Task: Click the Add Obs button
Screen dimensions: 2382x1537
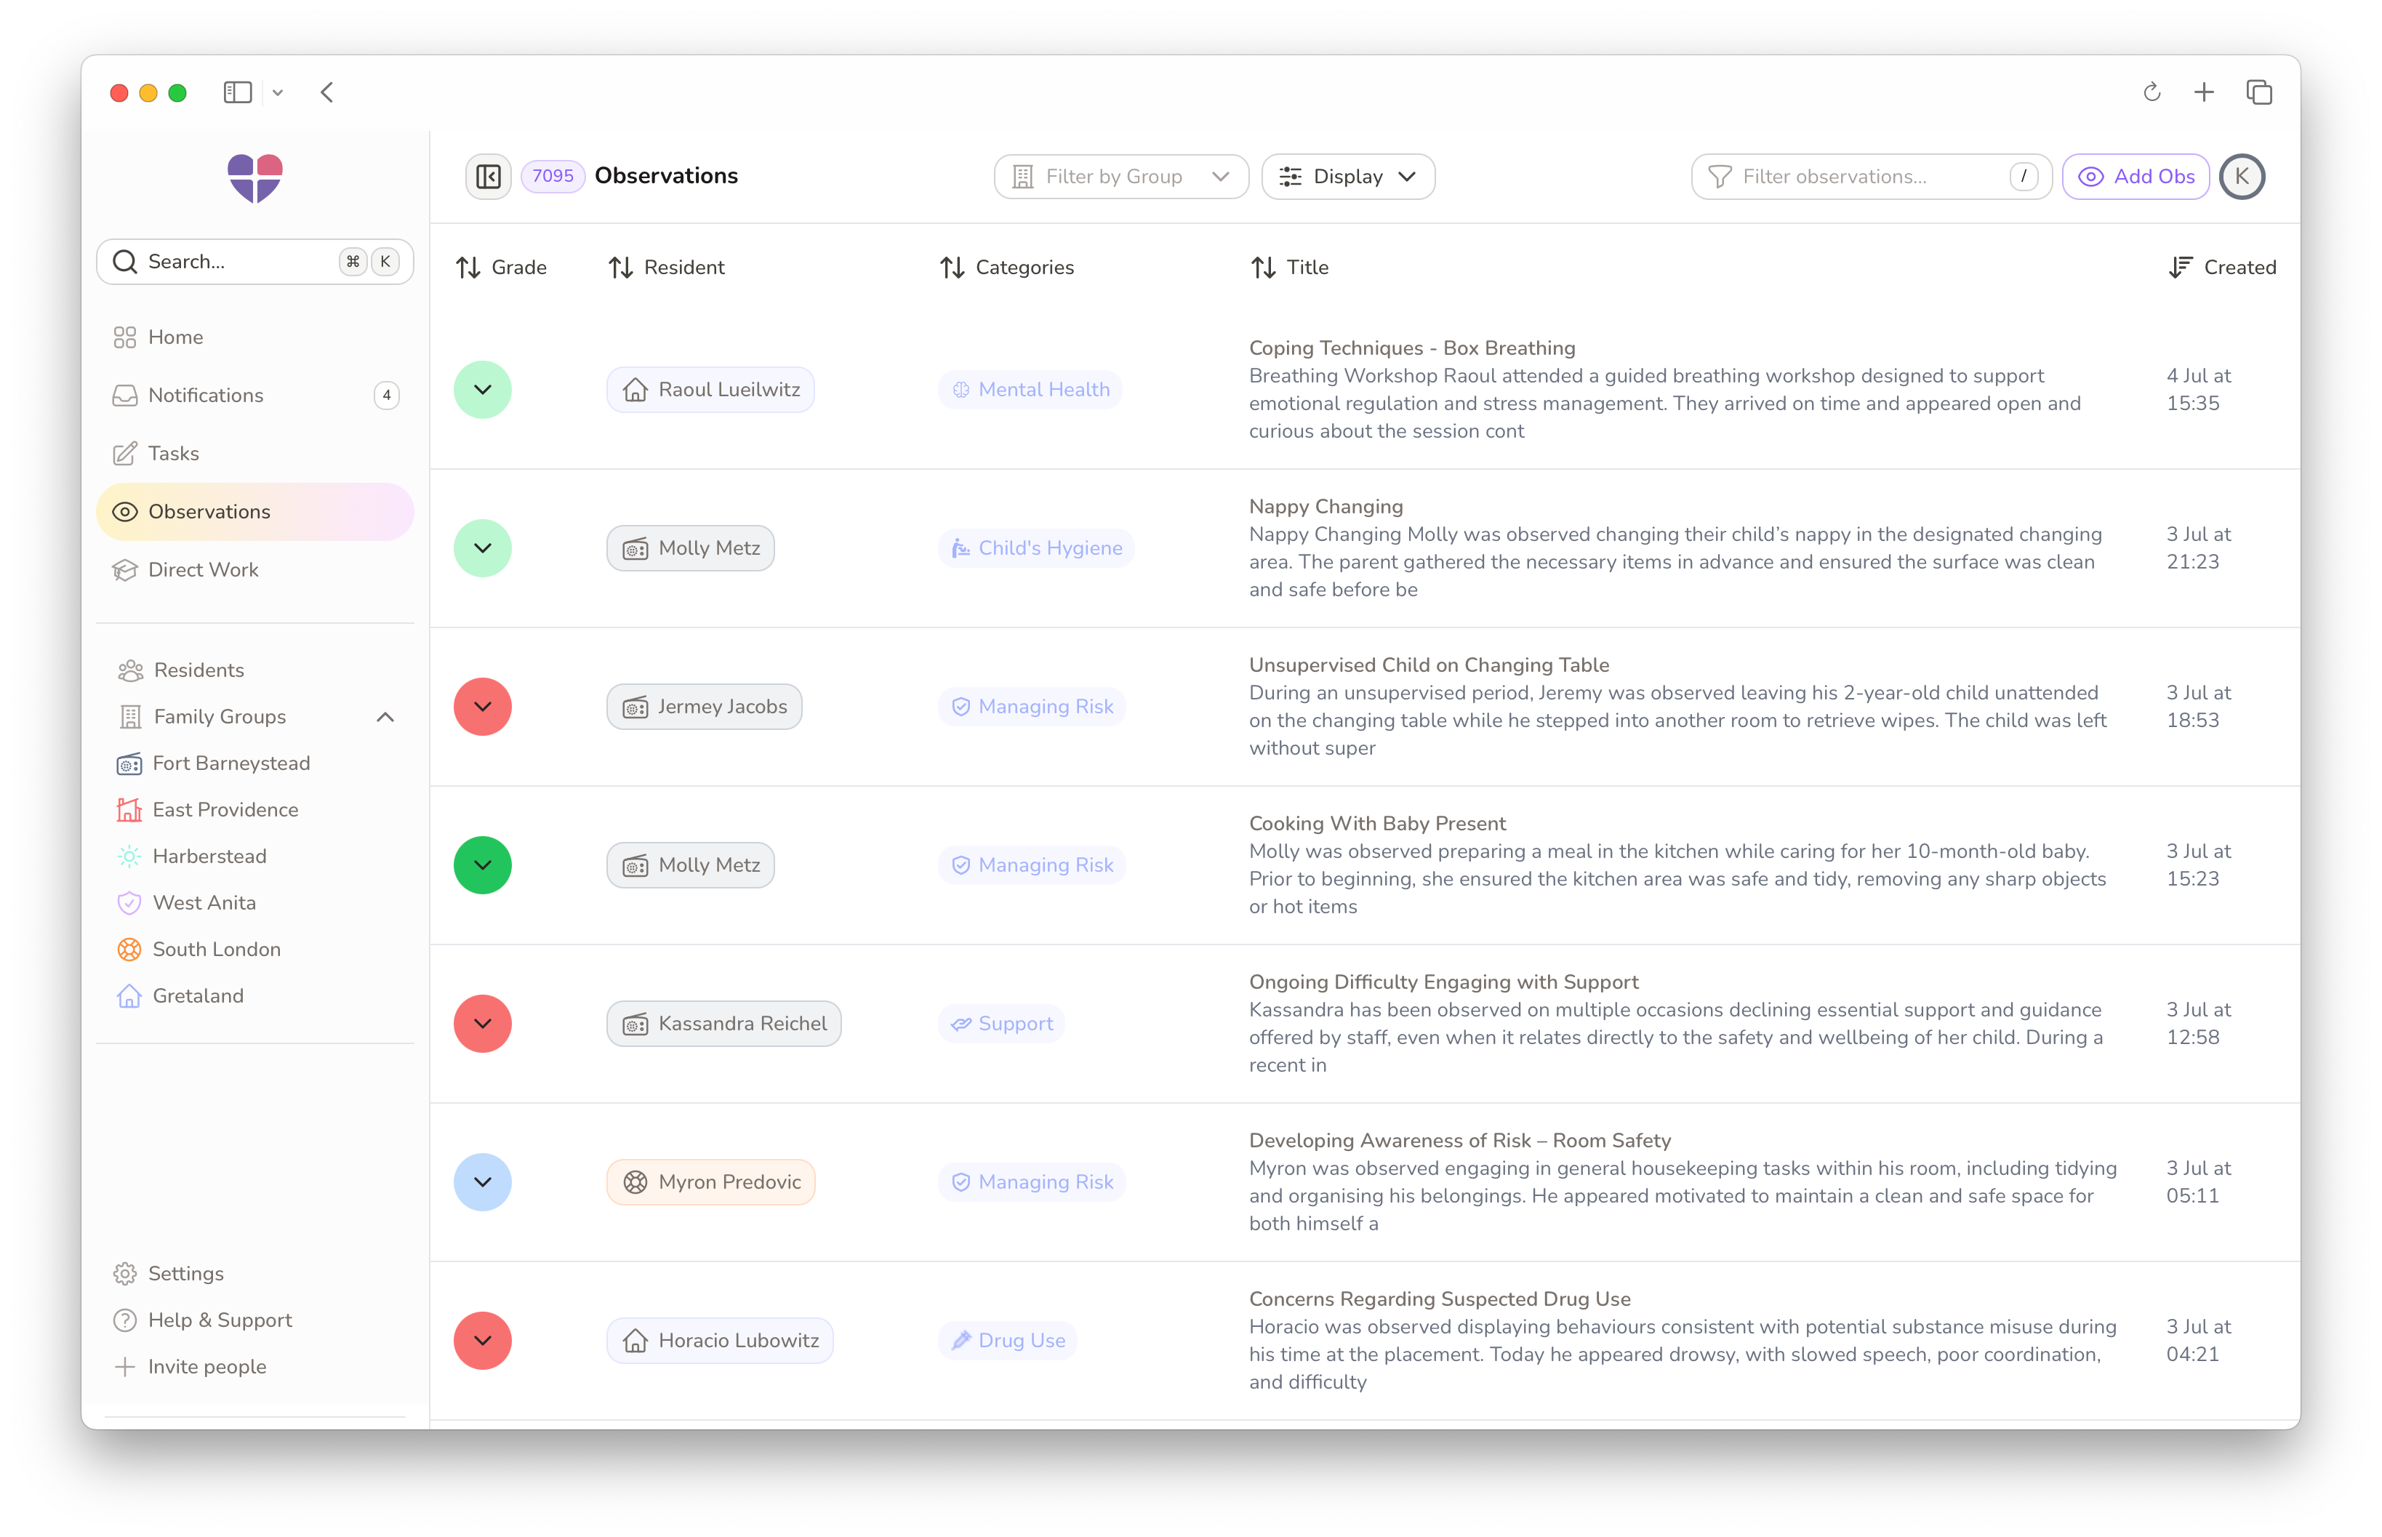Action: (x=2136, y=177)
